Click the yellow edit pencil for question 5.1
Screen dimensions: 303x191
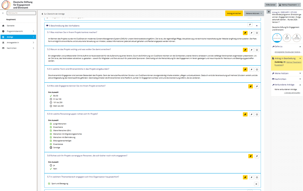tap(245, 33)
